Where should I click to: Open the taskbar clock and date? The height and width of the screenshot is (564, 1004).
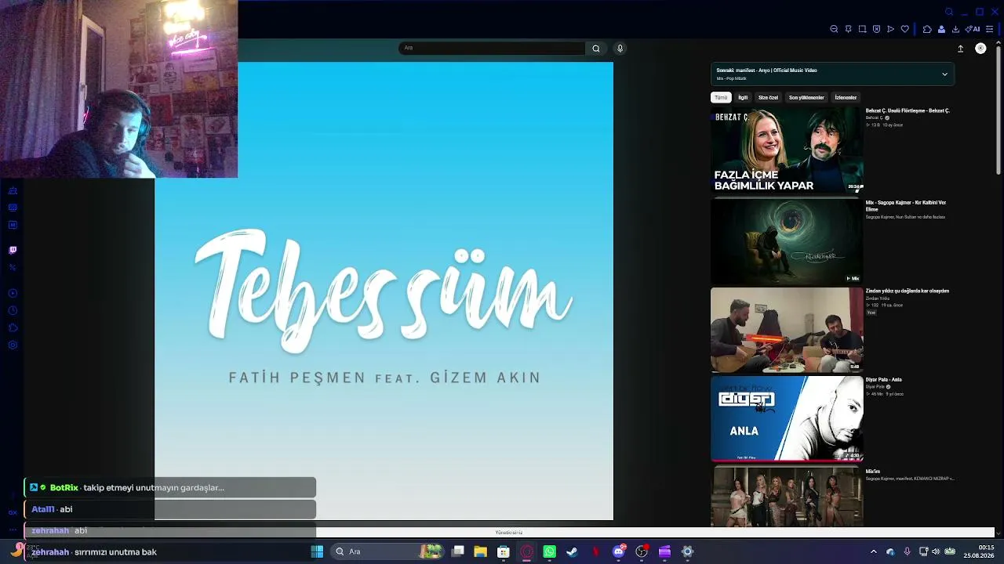[x=980, y=551]
